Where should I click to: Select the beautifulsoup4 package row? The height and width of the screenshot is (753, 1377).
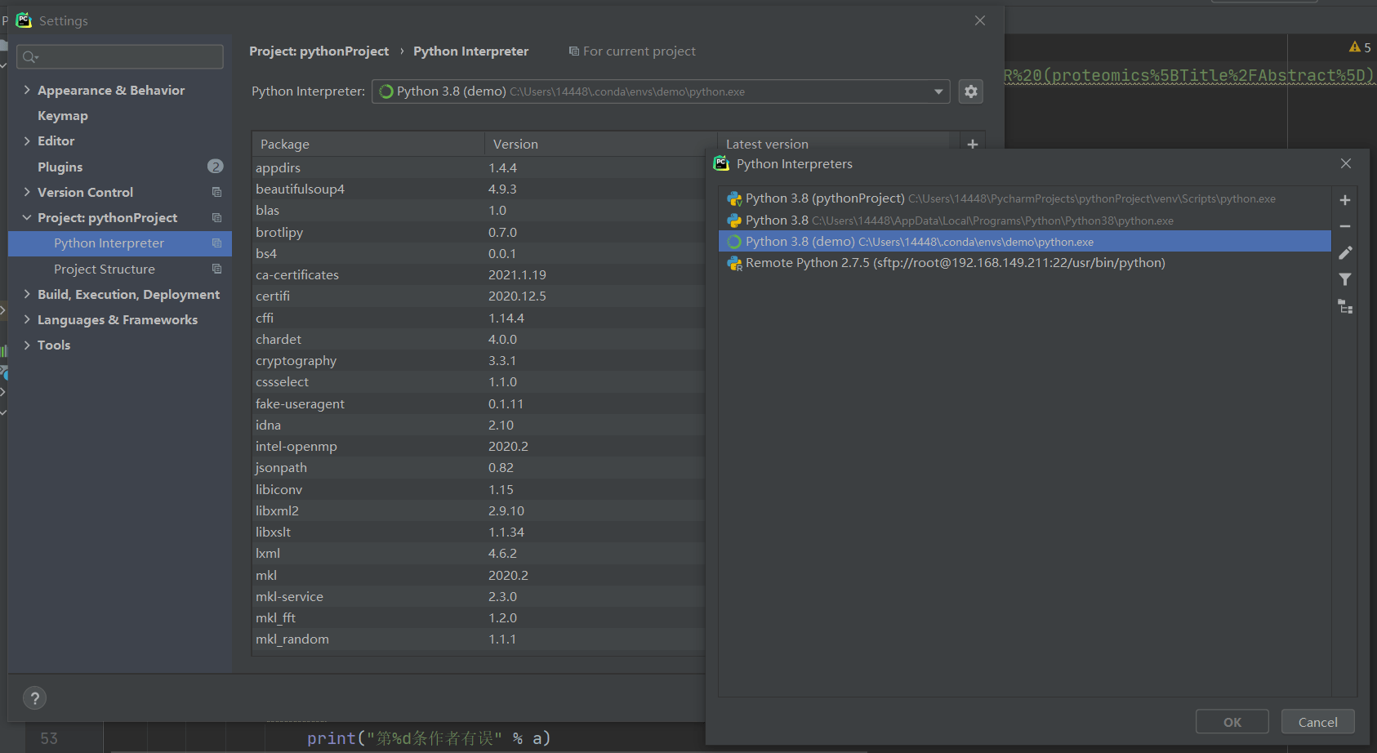pos(479,189)
